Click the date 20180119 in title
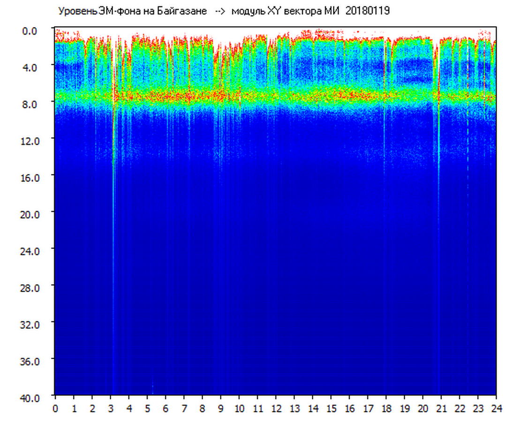 click(368, 11)
